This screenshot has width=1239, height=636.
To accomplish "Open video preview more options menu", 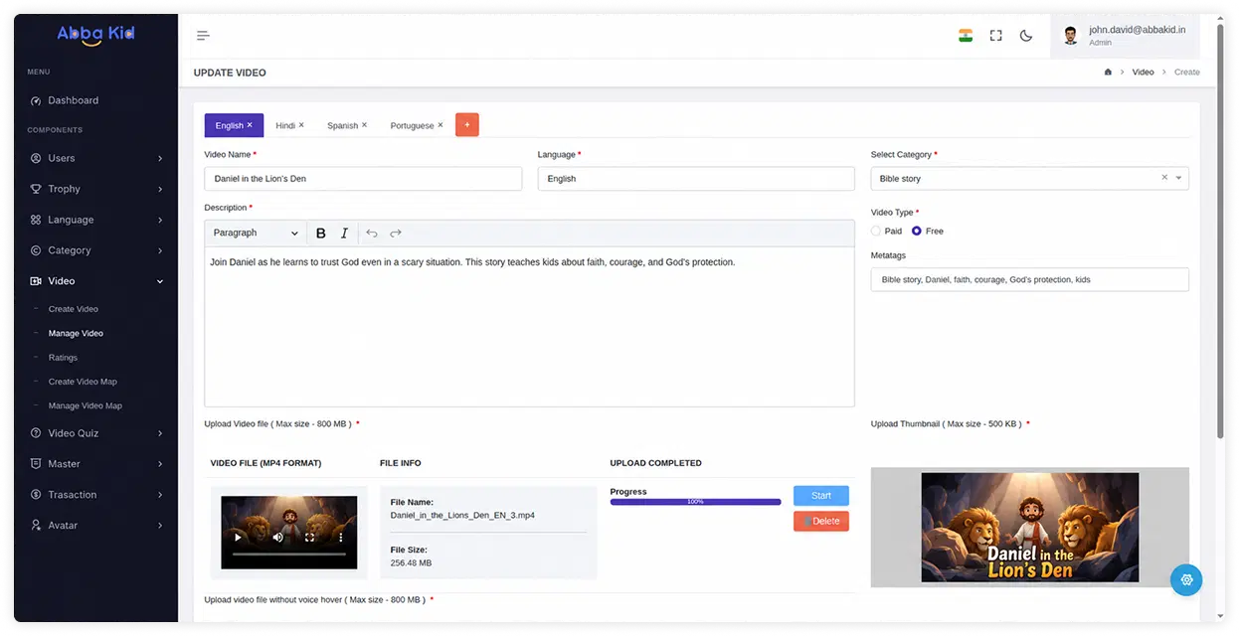I will (x=341, y=538).
